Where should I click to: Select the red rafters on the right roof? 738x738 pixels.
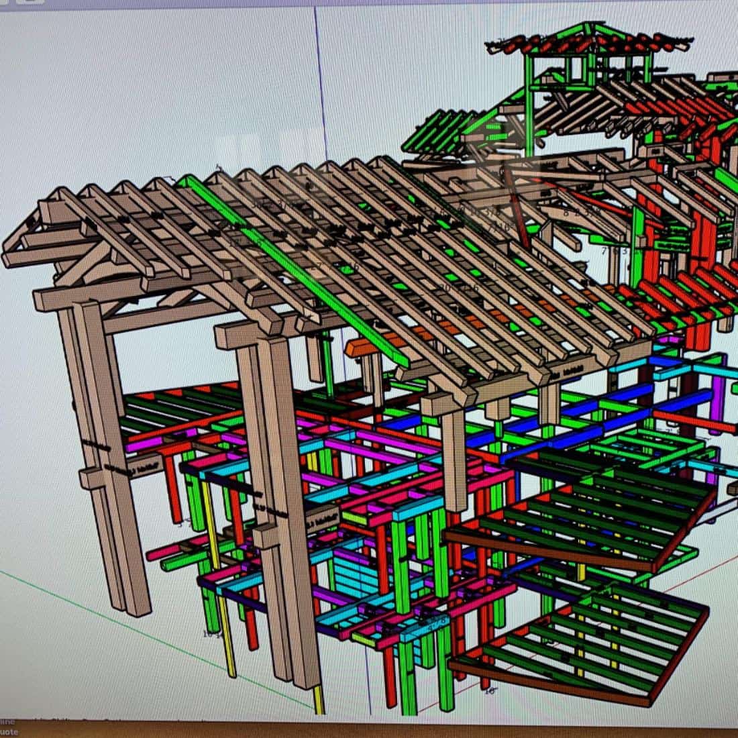pyautogui.click(x=678, y=288)
